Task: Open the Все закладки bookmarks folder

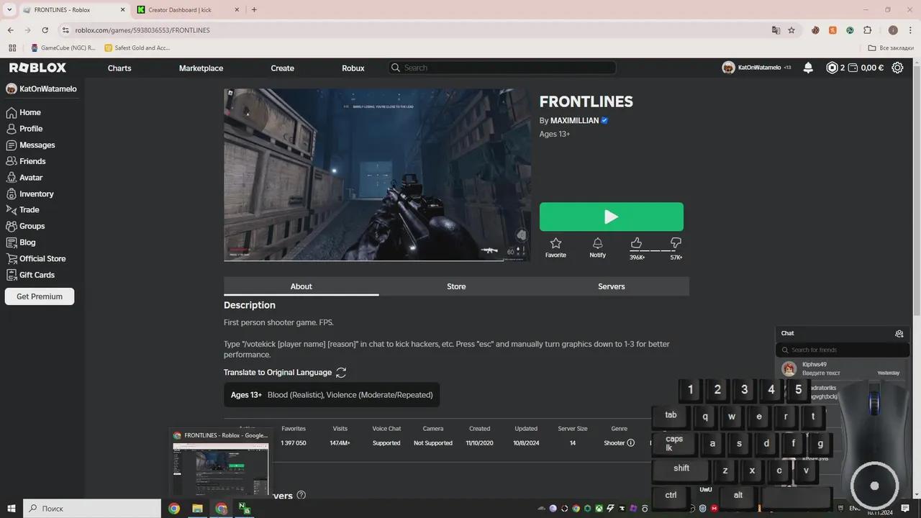Action: click(x=891, y=47)
